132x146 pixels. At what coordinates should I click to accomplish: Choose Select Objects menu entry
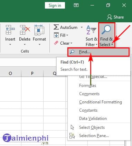point(99,127)
